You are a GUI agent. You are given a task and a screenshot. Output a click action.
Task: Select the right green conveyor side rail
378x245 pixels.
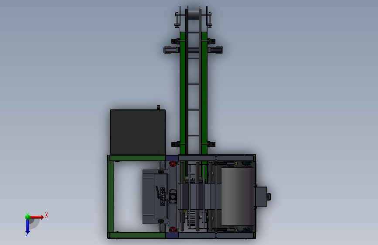coord(204,93)
